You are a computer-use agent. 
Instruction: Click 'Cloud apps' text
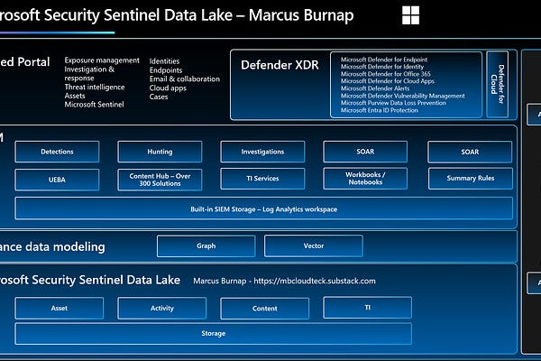click(168, 88)
